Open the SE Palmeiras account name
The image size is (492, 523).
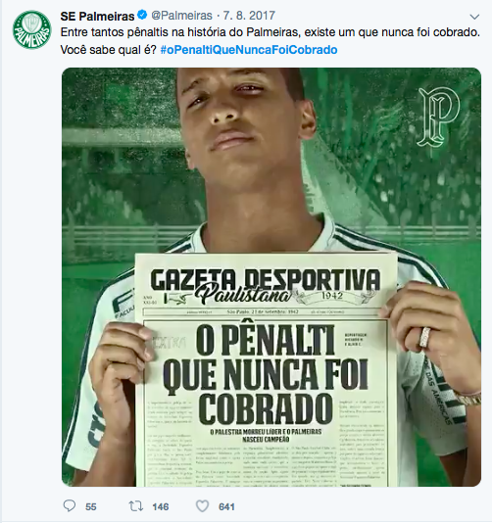pyautogui.click(x=97, y=16)
